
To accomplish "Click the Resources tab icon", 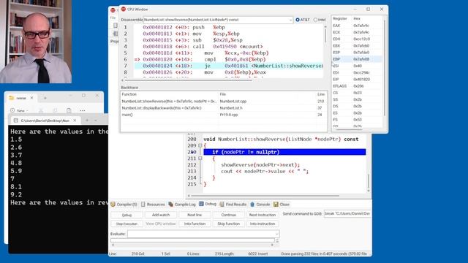I will tap(143, 205).
